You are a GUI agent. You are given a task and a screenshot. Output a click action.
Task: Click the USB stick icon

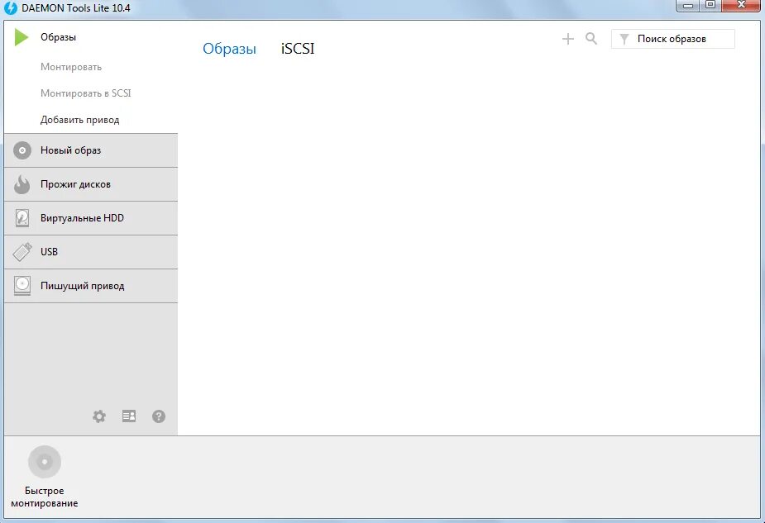(x=22, y=252)
